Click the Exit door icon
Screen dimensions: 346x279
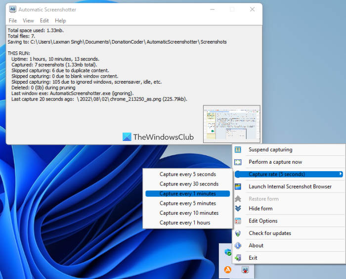click(x=238, y=258)
